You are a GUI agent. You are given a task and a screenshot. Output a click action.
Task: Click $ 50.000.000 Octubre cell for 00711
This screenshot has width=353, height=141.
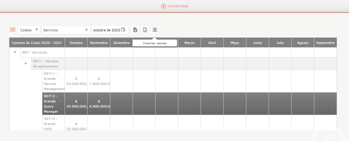(76, 81)
